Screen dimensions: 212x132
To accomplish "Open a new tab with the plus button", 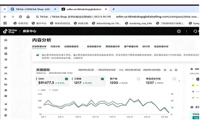I will pos(114,9).
